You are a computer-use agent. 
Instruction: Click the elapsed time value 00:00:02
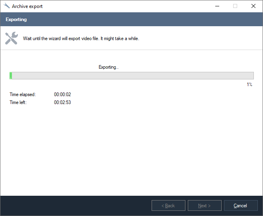point(62,94)
